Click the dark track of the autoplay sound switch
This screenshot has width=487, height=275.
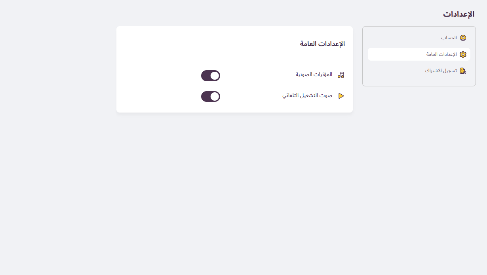click(x=205, y=97)
